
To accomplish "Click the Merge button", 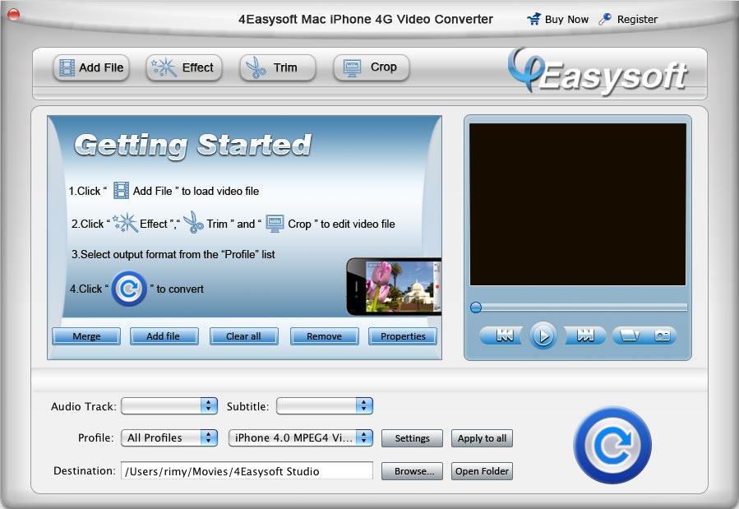I will (86, 336).
